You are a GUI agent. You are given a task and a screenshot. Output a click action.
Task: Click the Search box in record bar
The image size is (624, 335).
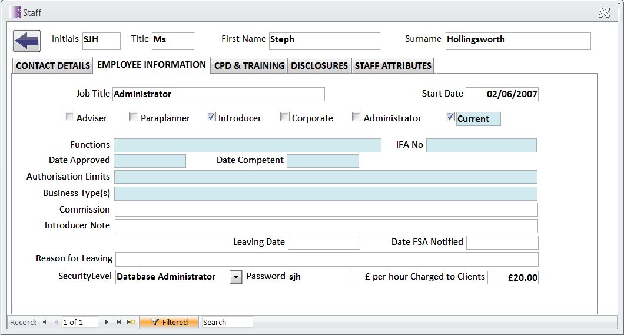pos(227,322)
